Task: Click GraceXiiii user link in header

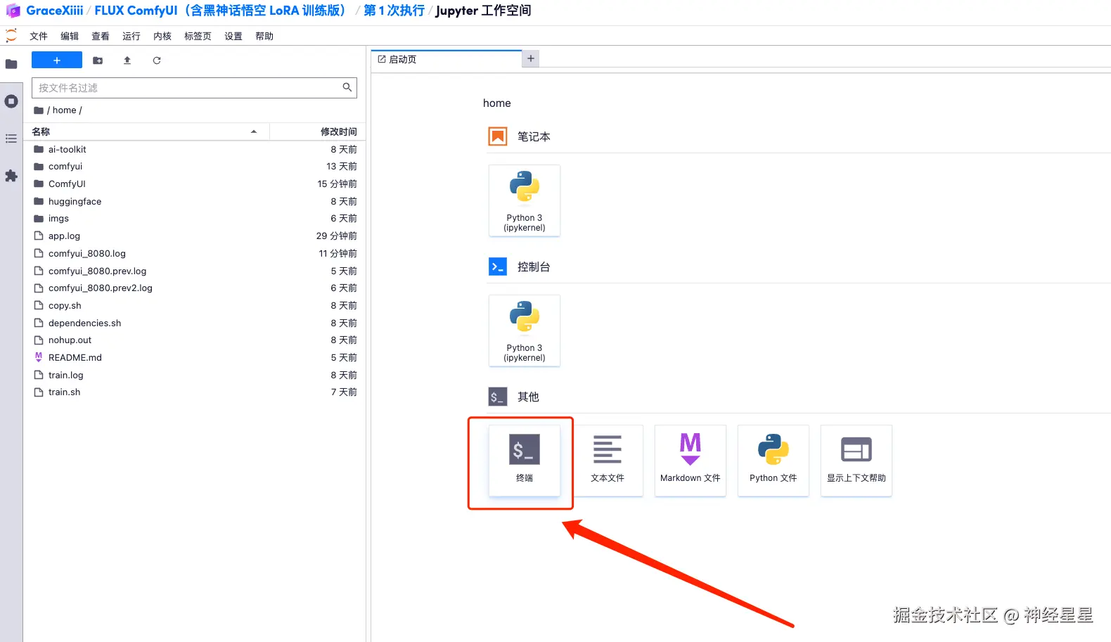Action: [x=54, y=11]
